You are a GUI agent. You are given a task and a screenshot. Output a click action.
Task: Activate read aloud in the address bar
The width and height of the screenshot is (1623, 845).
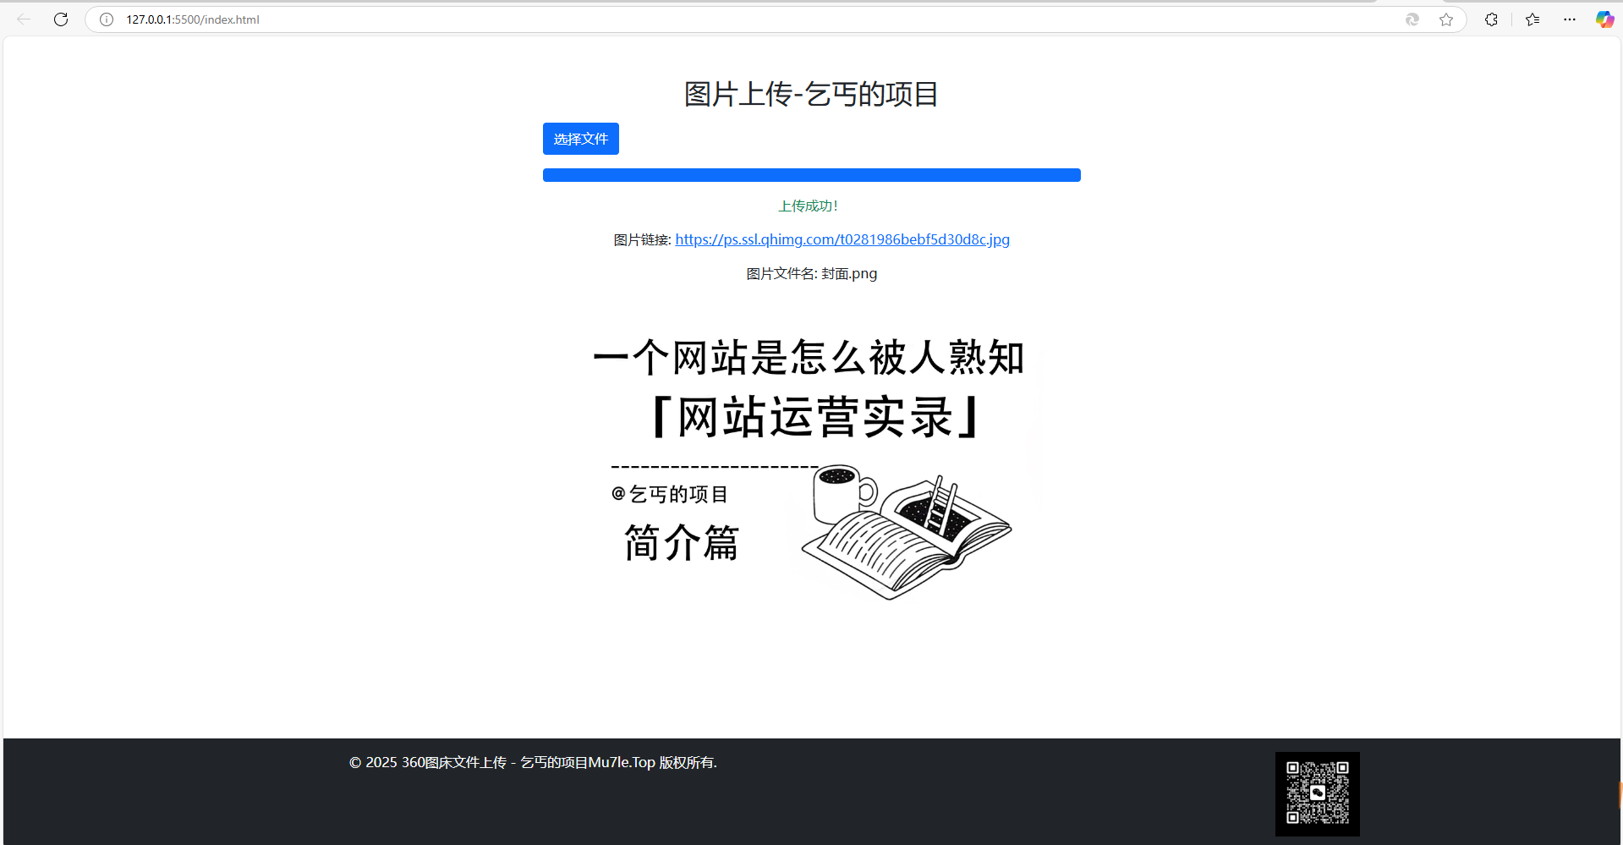[x=1412, y=19]
